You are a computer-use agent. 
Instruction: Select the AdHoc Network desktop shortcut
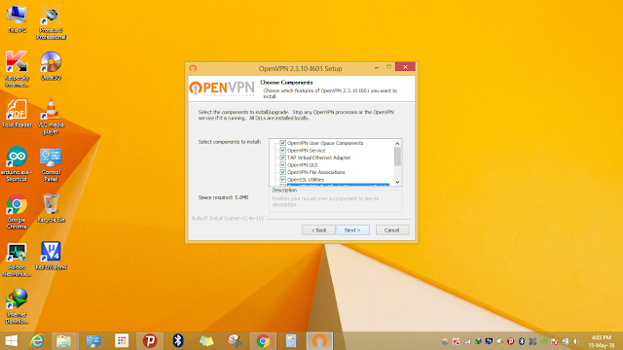pos(17,260)
